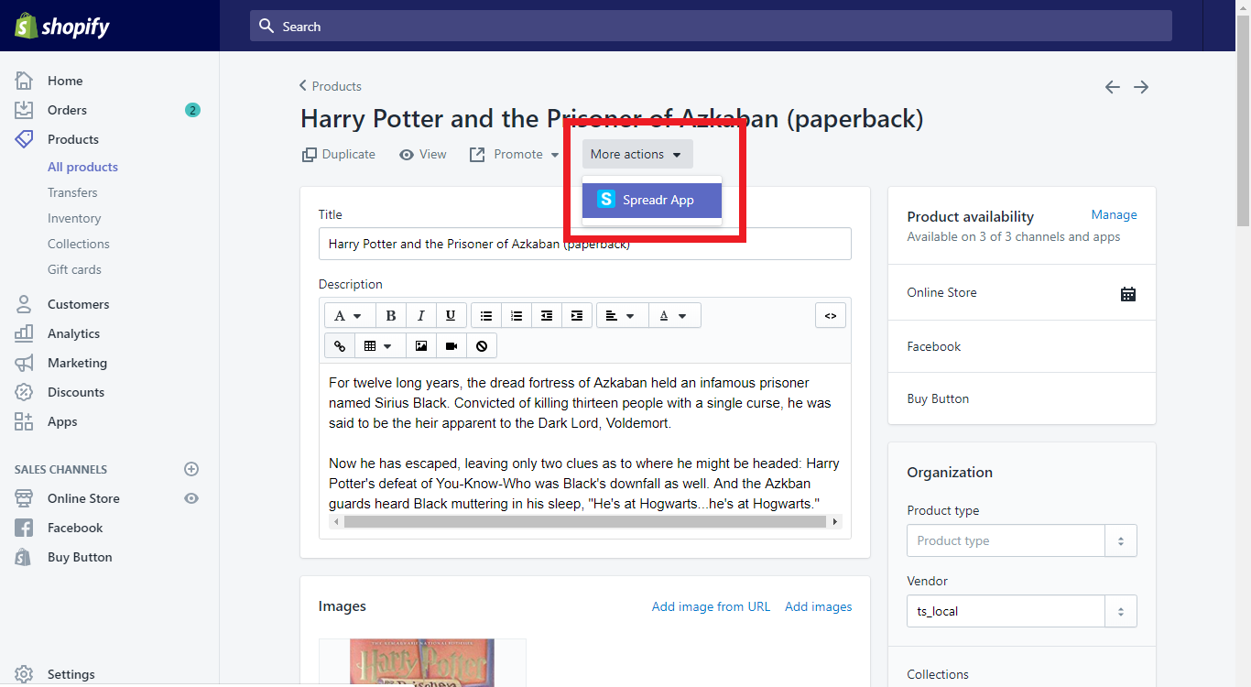
Task: Open Orders in sidebar
Action: 67,110
